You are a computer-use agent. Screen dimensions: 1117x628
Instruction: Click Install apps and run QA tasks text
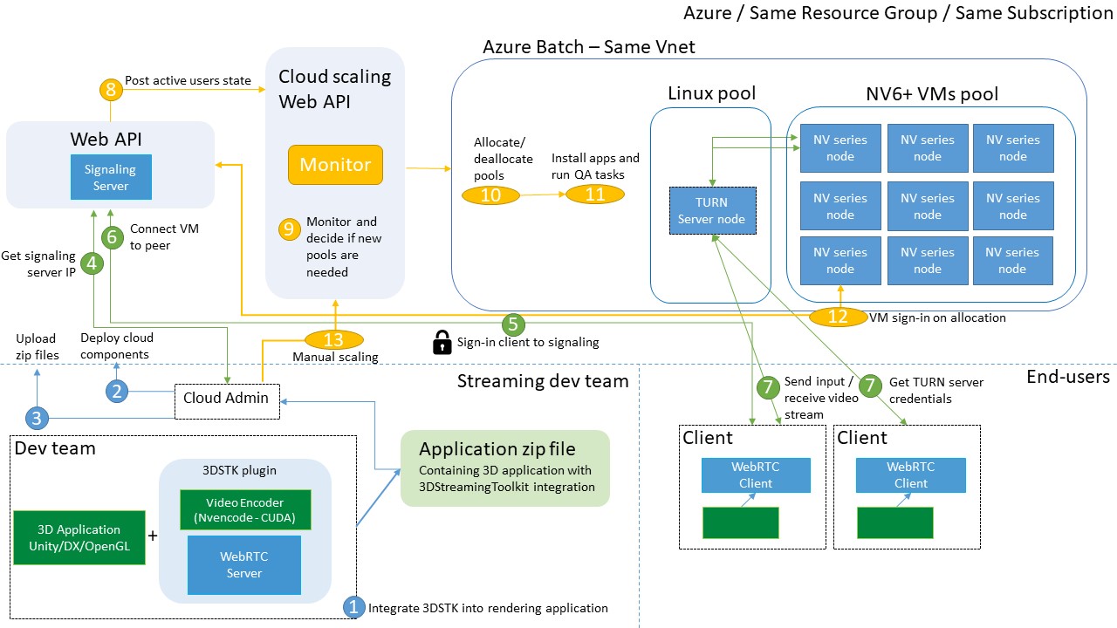click(x=595, y=167)
